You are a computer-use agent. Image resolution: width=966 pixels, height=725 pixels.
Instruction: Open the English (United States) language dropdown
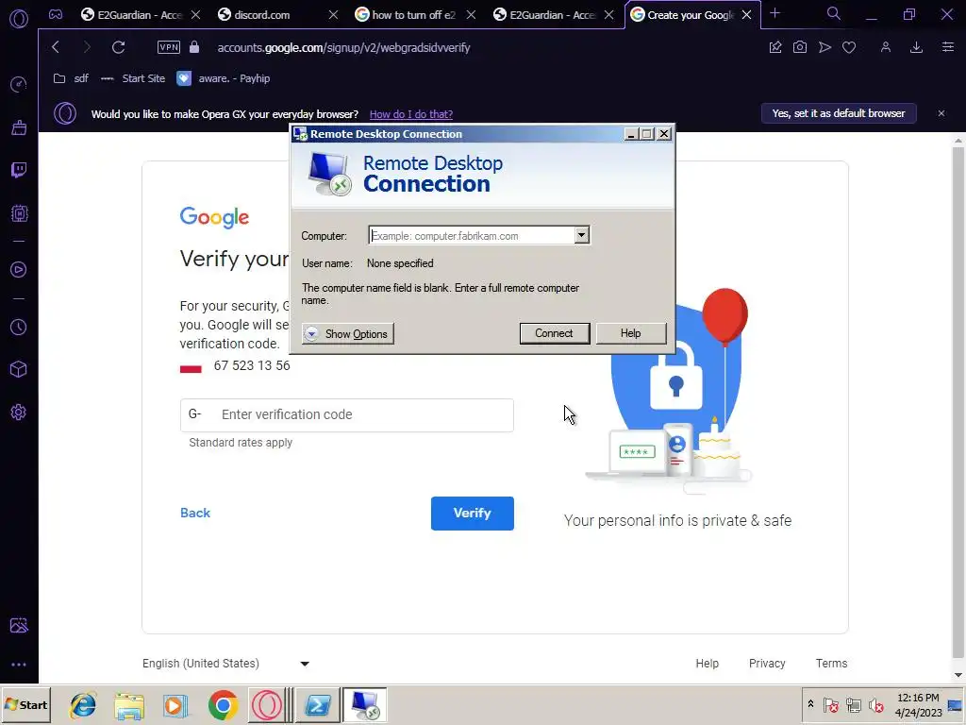[225, 664]
